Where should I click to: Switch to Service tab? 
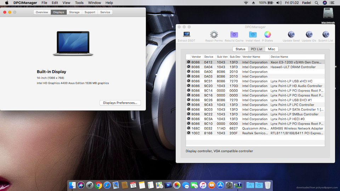point(105,12)
